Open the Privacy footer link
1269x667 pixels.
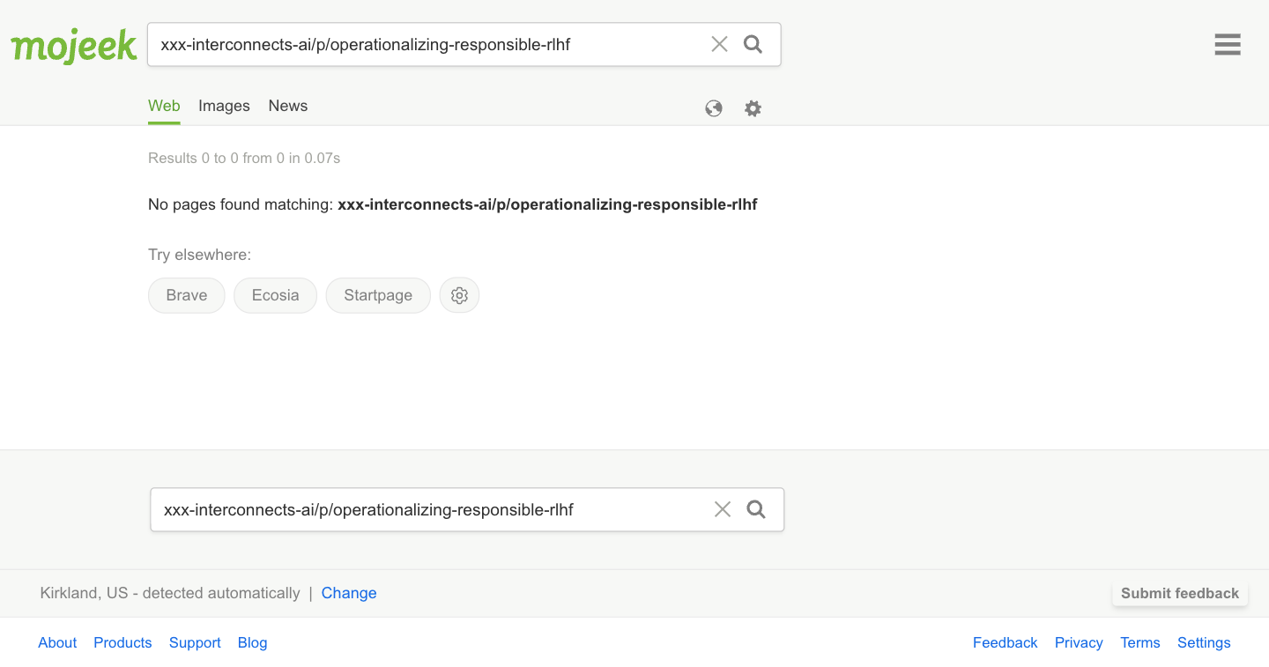1079,642
